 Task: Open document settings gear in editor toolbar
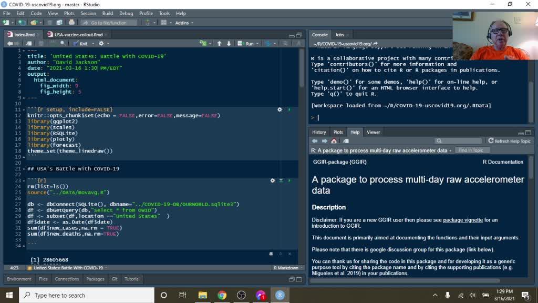coord(101,44)
